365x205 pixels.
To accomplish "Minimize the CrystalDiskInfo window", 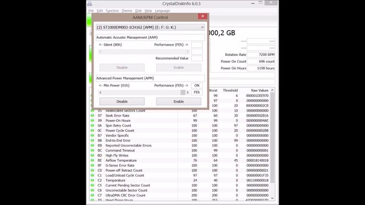I will [253, 3].
